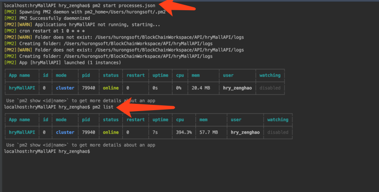Screen dimensions: 379x192
Task: Click 'online' status in the 0s uptime row
Action: tap(111, 88)
